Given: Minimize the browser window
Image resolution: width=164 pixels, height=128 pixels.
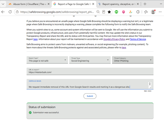Looking at the screenshot, I should [161, 4].
